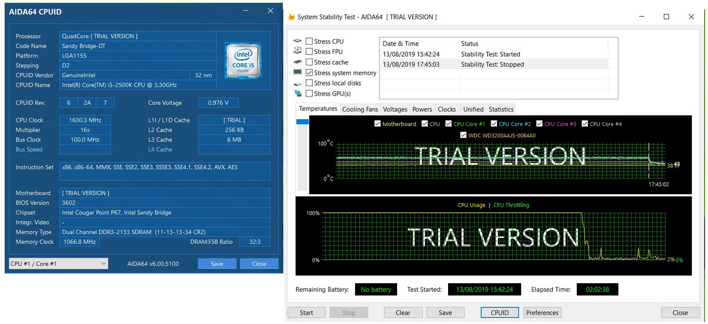Click the Test Started timestamp field
Screen dimensions: 708x324
click(x=484, y=289)
